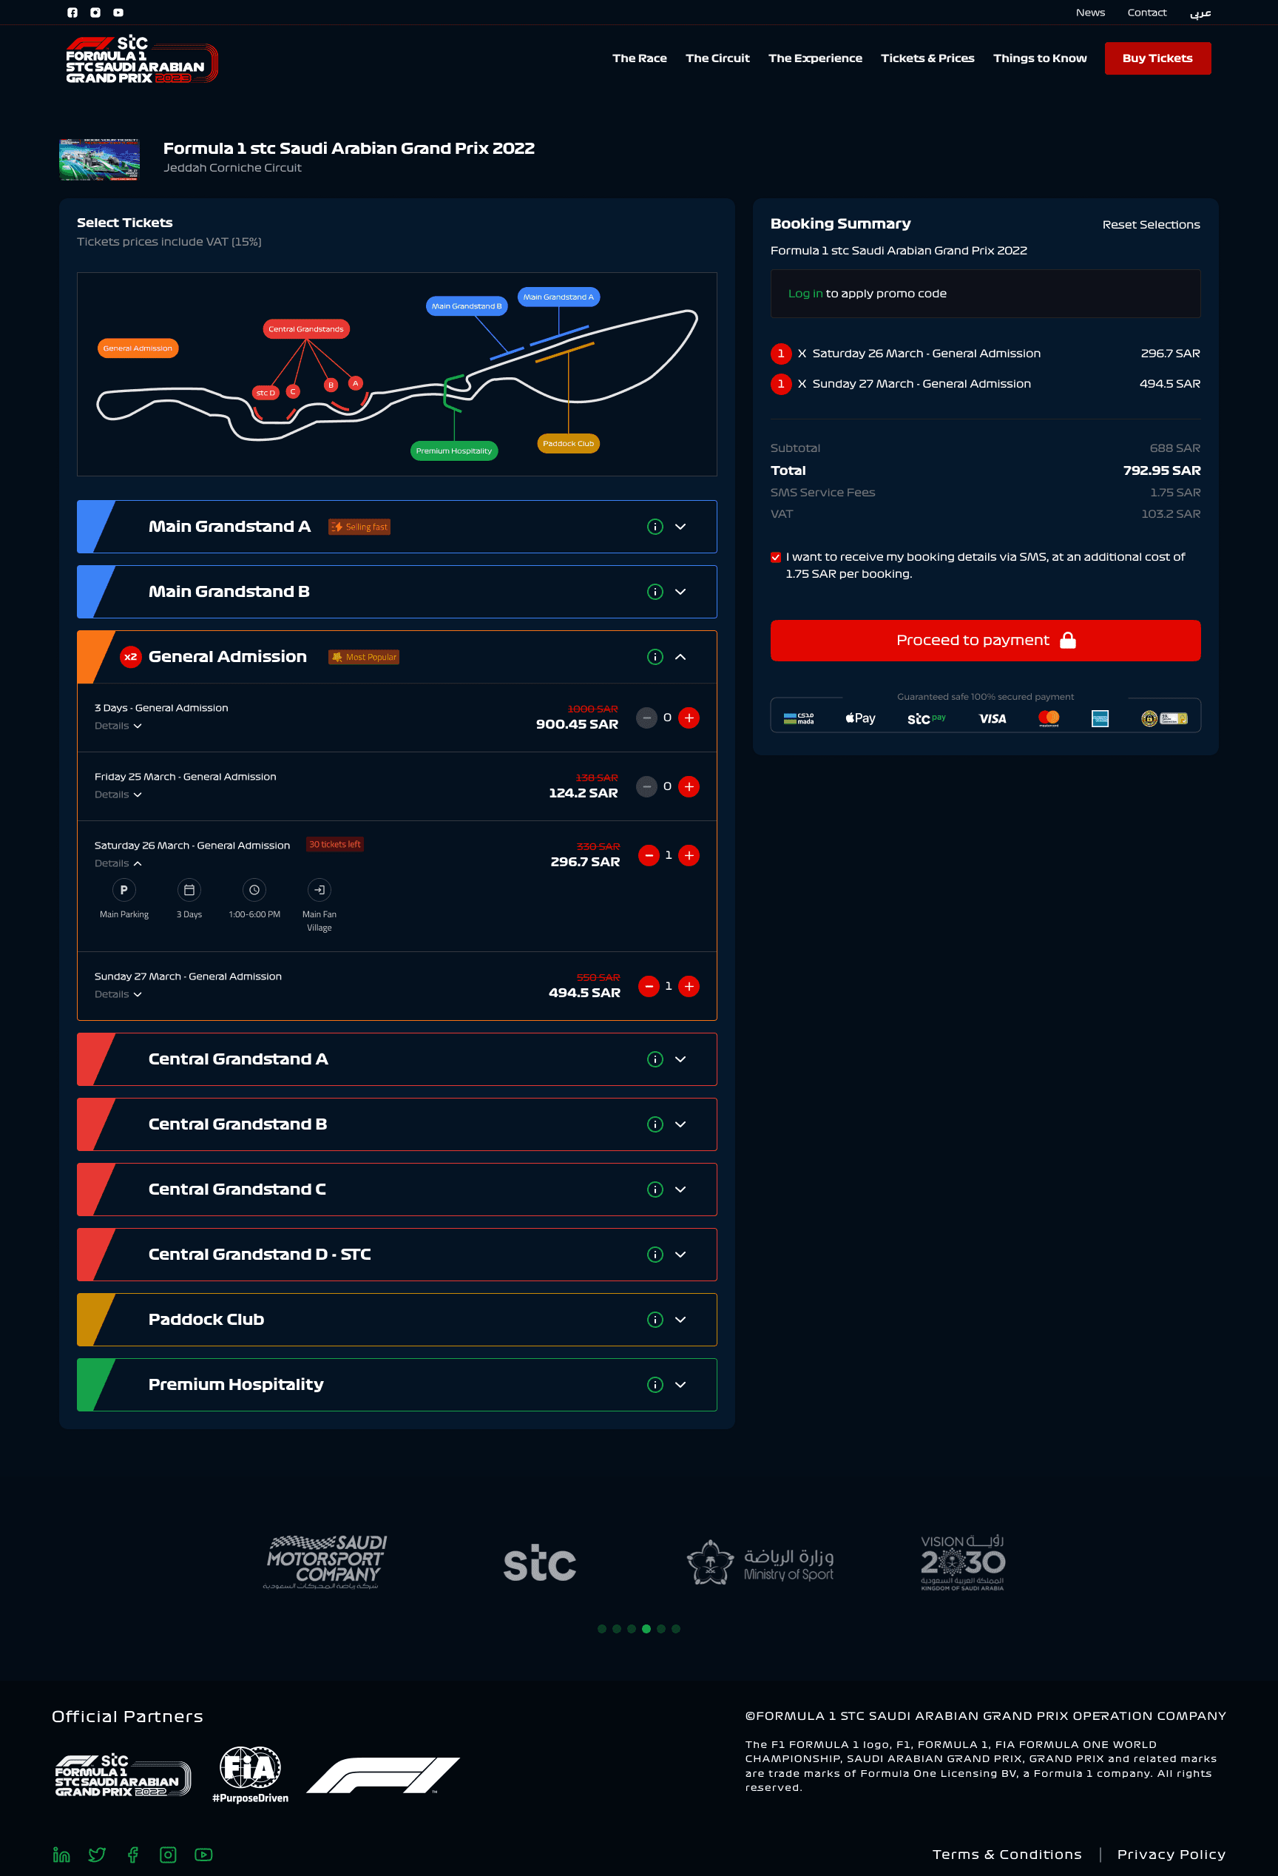The image size is (1278, 1876).
Task: Expand Details for Friday 25 March ticket
Action: (118, 794)
